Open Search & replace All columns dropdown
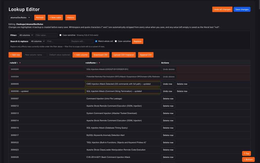260x163 pixels. [x=37, y=41]
